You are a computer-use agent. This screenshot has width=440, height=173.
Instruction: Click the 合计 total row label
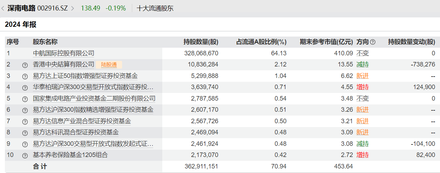[x=40, y=166]
